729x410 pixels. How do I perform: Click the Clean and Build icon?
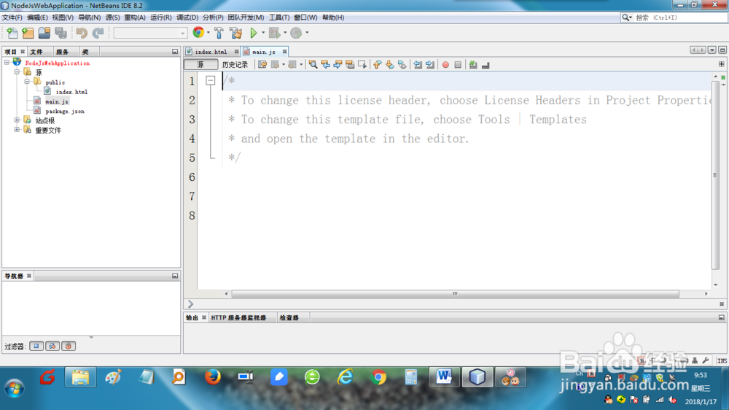tap(235, 33)
